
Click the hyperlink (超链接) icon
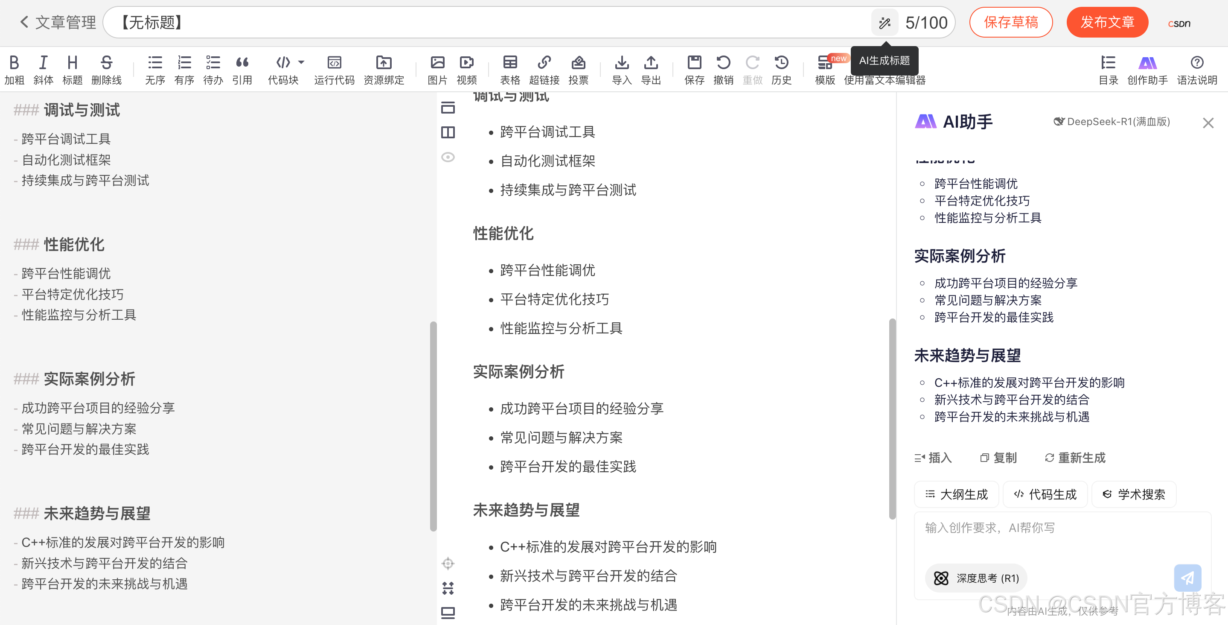pos(544,63)
